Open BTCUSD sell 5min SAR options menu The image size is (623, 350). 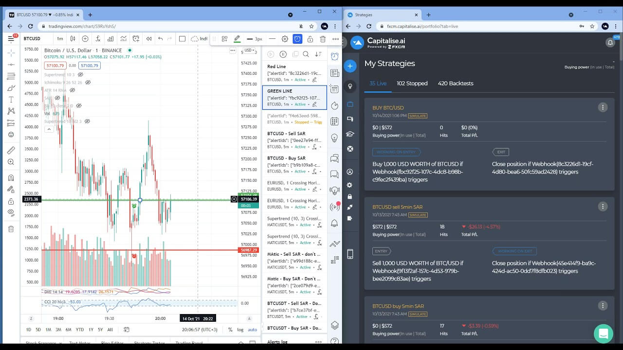pos(603,207)
